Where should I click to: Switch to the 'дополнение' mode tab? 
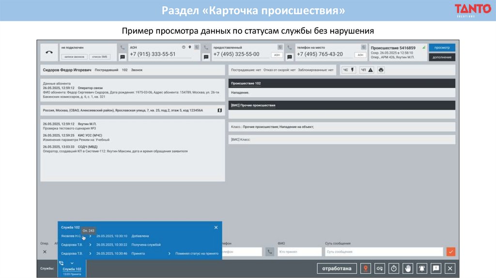pyautogui.click(x=442, y=57)
